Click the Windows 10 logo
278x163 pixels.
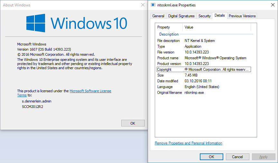[x=77, y=23]
